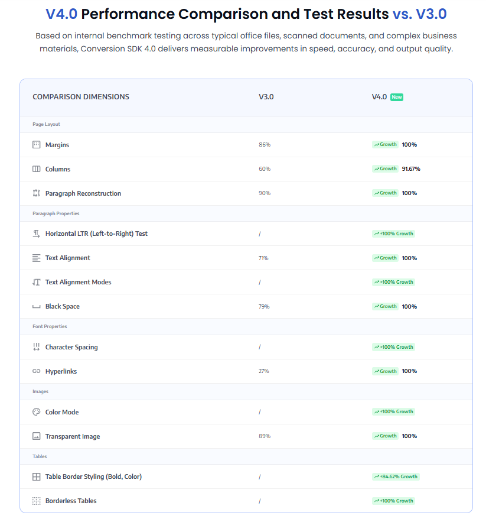This screenshot has height=522, width=486.
Task: Click the 71% Text Alignment value
Action: click(x=263, y=258)
